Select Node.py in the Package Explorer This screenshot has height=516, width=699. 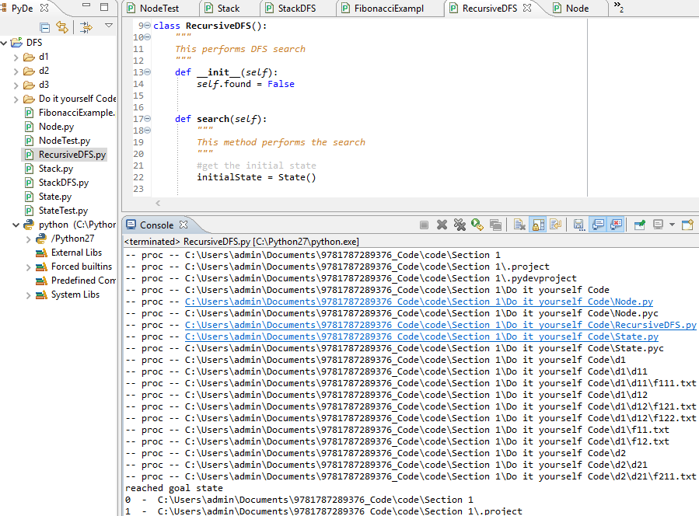(x=50, y=127)
